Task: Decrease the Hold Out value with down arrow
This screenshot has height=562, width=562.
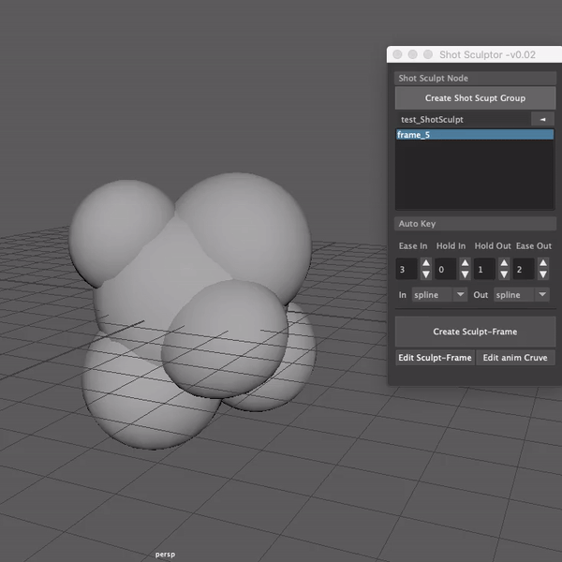Action: [504, 274]
